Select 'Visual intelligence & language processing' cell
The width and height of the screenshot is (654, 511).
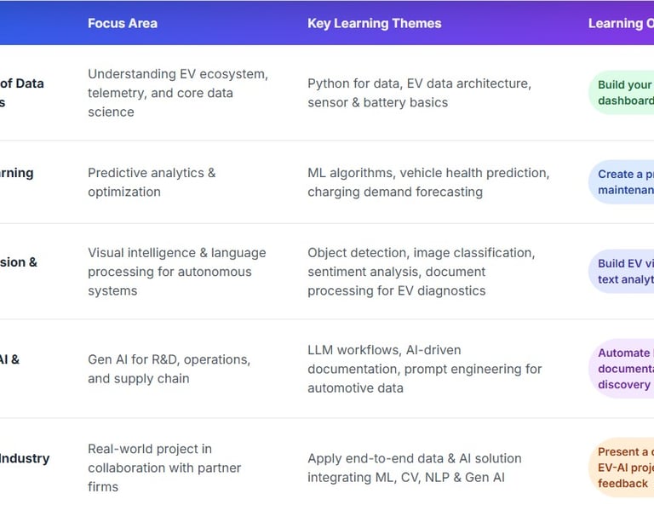(177, 272)
